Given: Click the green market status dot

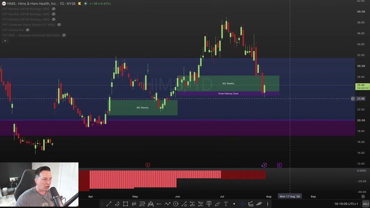Looking at the screenshot, I should (86, 3).
